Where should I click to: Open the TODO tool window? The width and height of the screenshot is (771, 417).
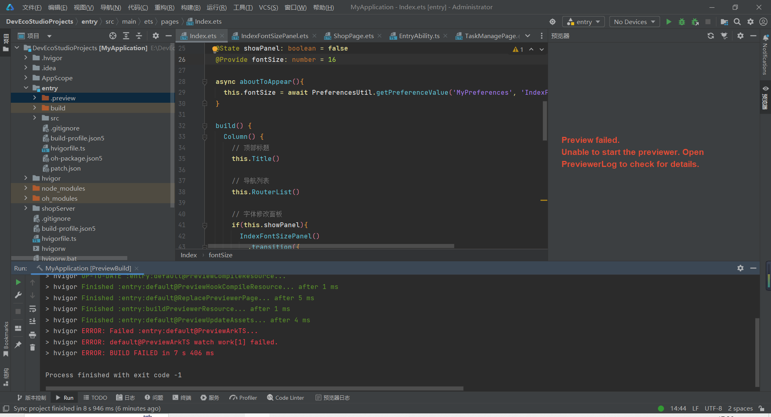[95, 398]
